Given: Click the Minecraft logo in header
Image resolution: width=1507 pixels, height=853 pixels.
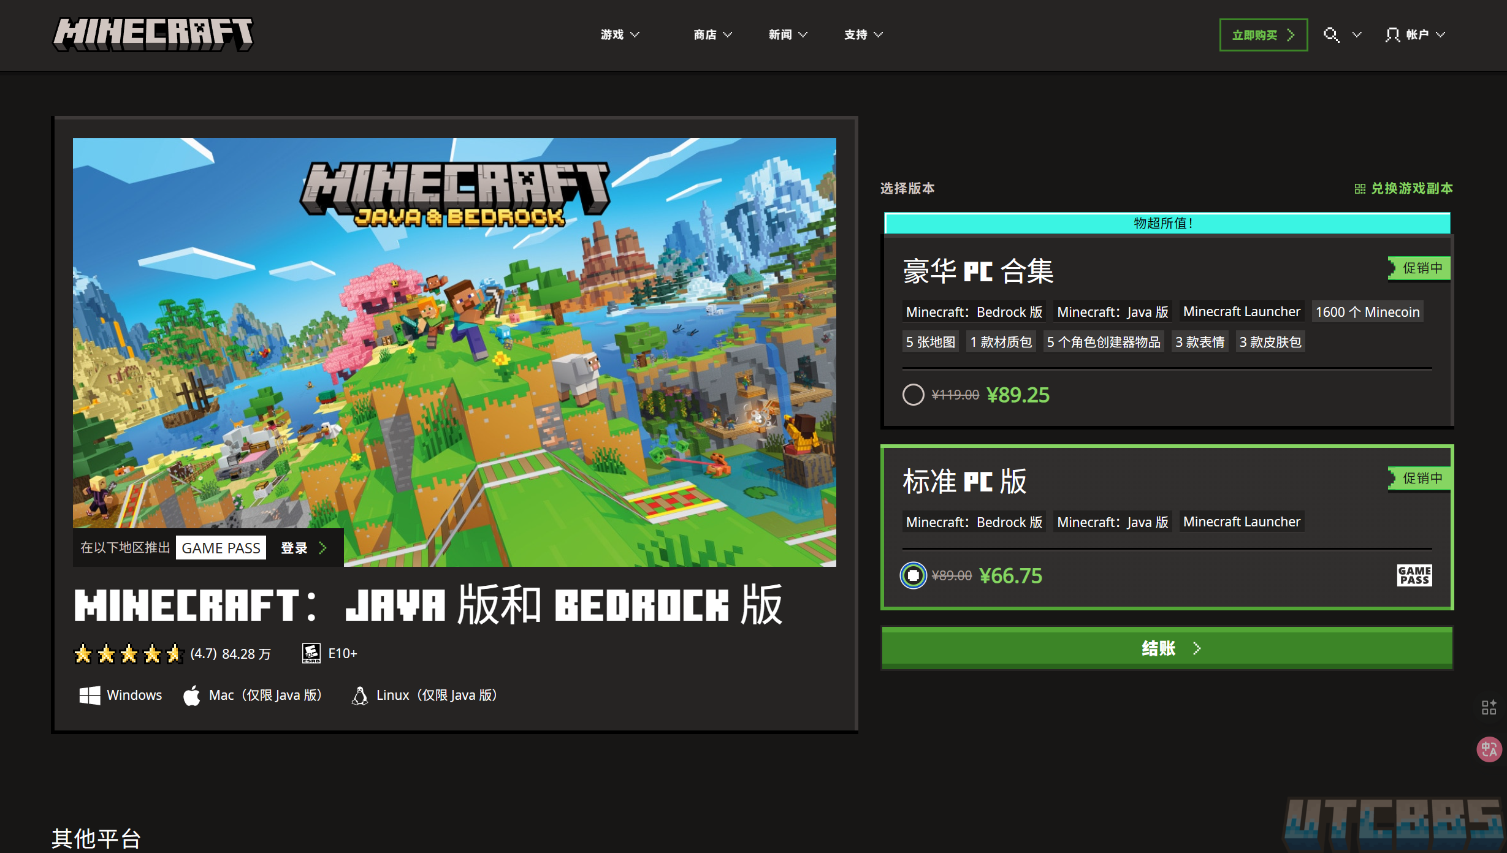Looking at the screenshot, I should (x=153, y=34).
